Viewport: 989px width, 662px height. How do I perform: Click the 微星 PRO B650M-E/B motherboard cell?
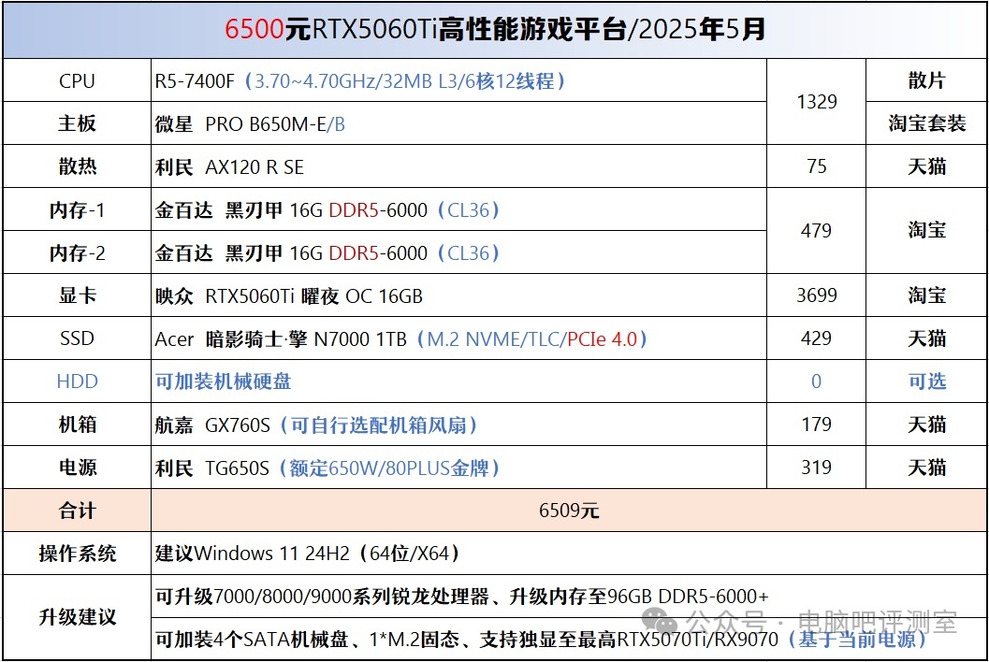pyautogui.click(x=250, y=124)
